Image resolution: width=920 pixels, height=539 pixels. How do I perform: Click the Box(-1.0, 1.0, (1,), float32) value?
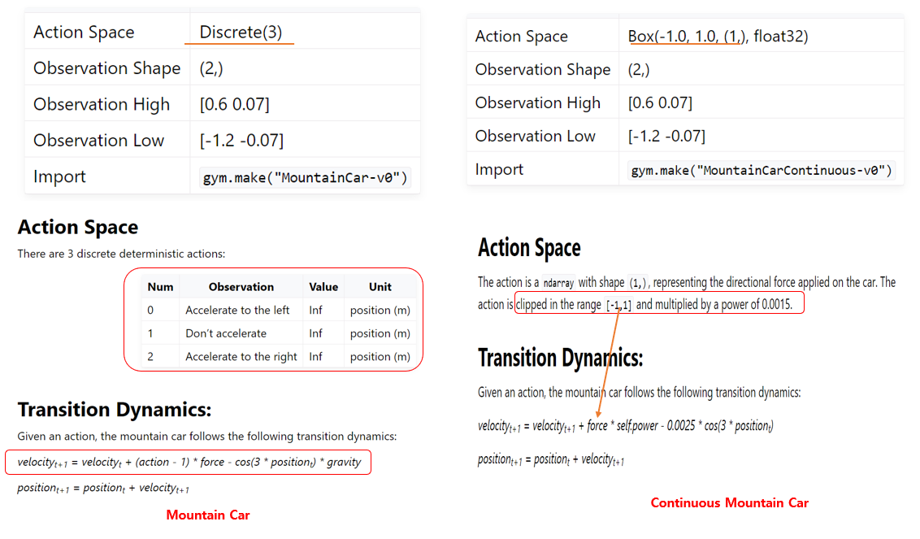pos(718,37)
